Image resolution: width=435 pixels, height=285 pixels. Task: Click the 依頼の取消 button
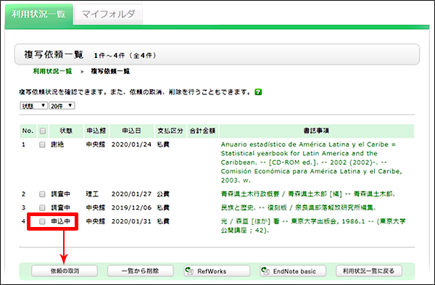click(65, 270)
